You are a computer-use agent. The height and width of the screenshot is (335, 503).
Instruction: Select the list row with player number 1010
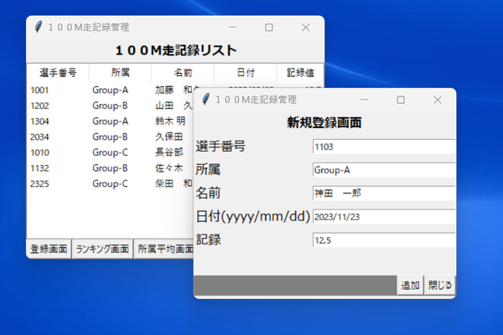[x=111, y=152]
